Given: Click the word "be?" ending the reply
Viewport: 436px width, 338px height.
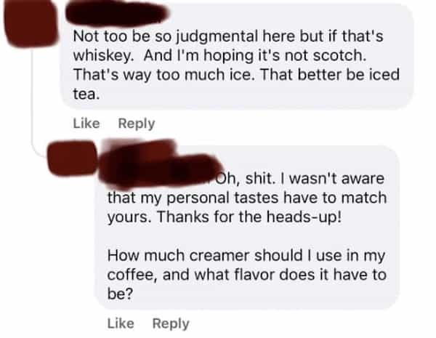Looking at the screenshot, I should (x=120, y=294).
